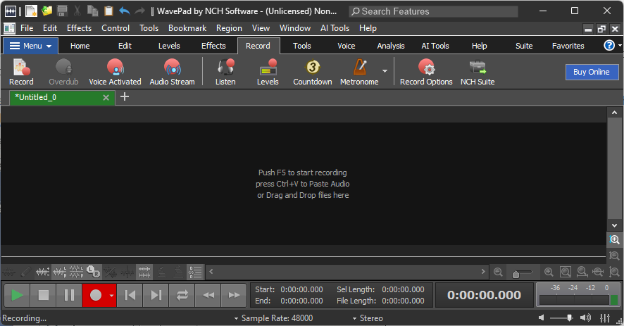
Task: Start Audio Stream recording
Action: pyautogui.click(x=172, y=72)
